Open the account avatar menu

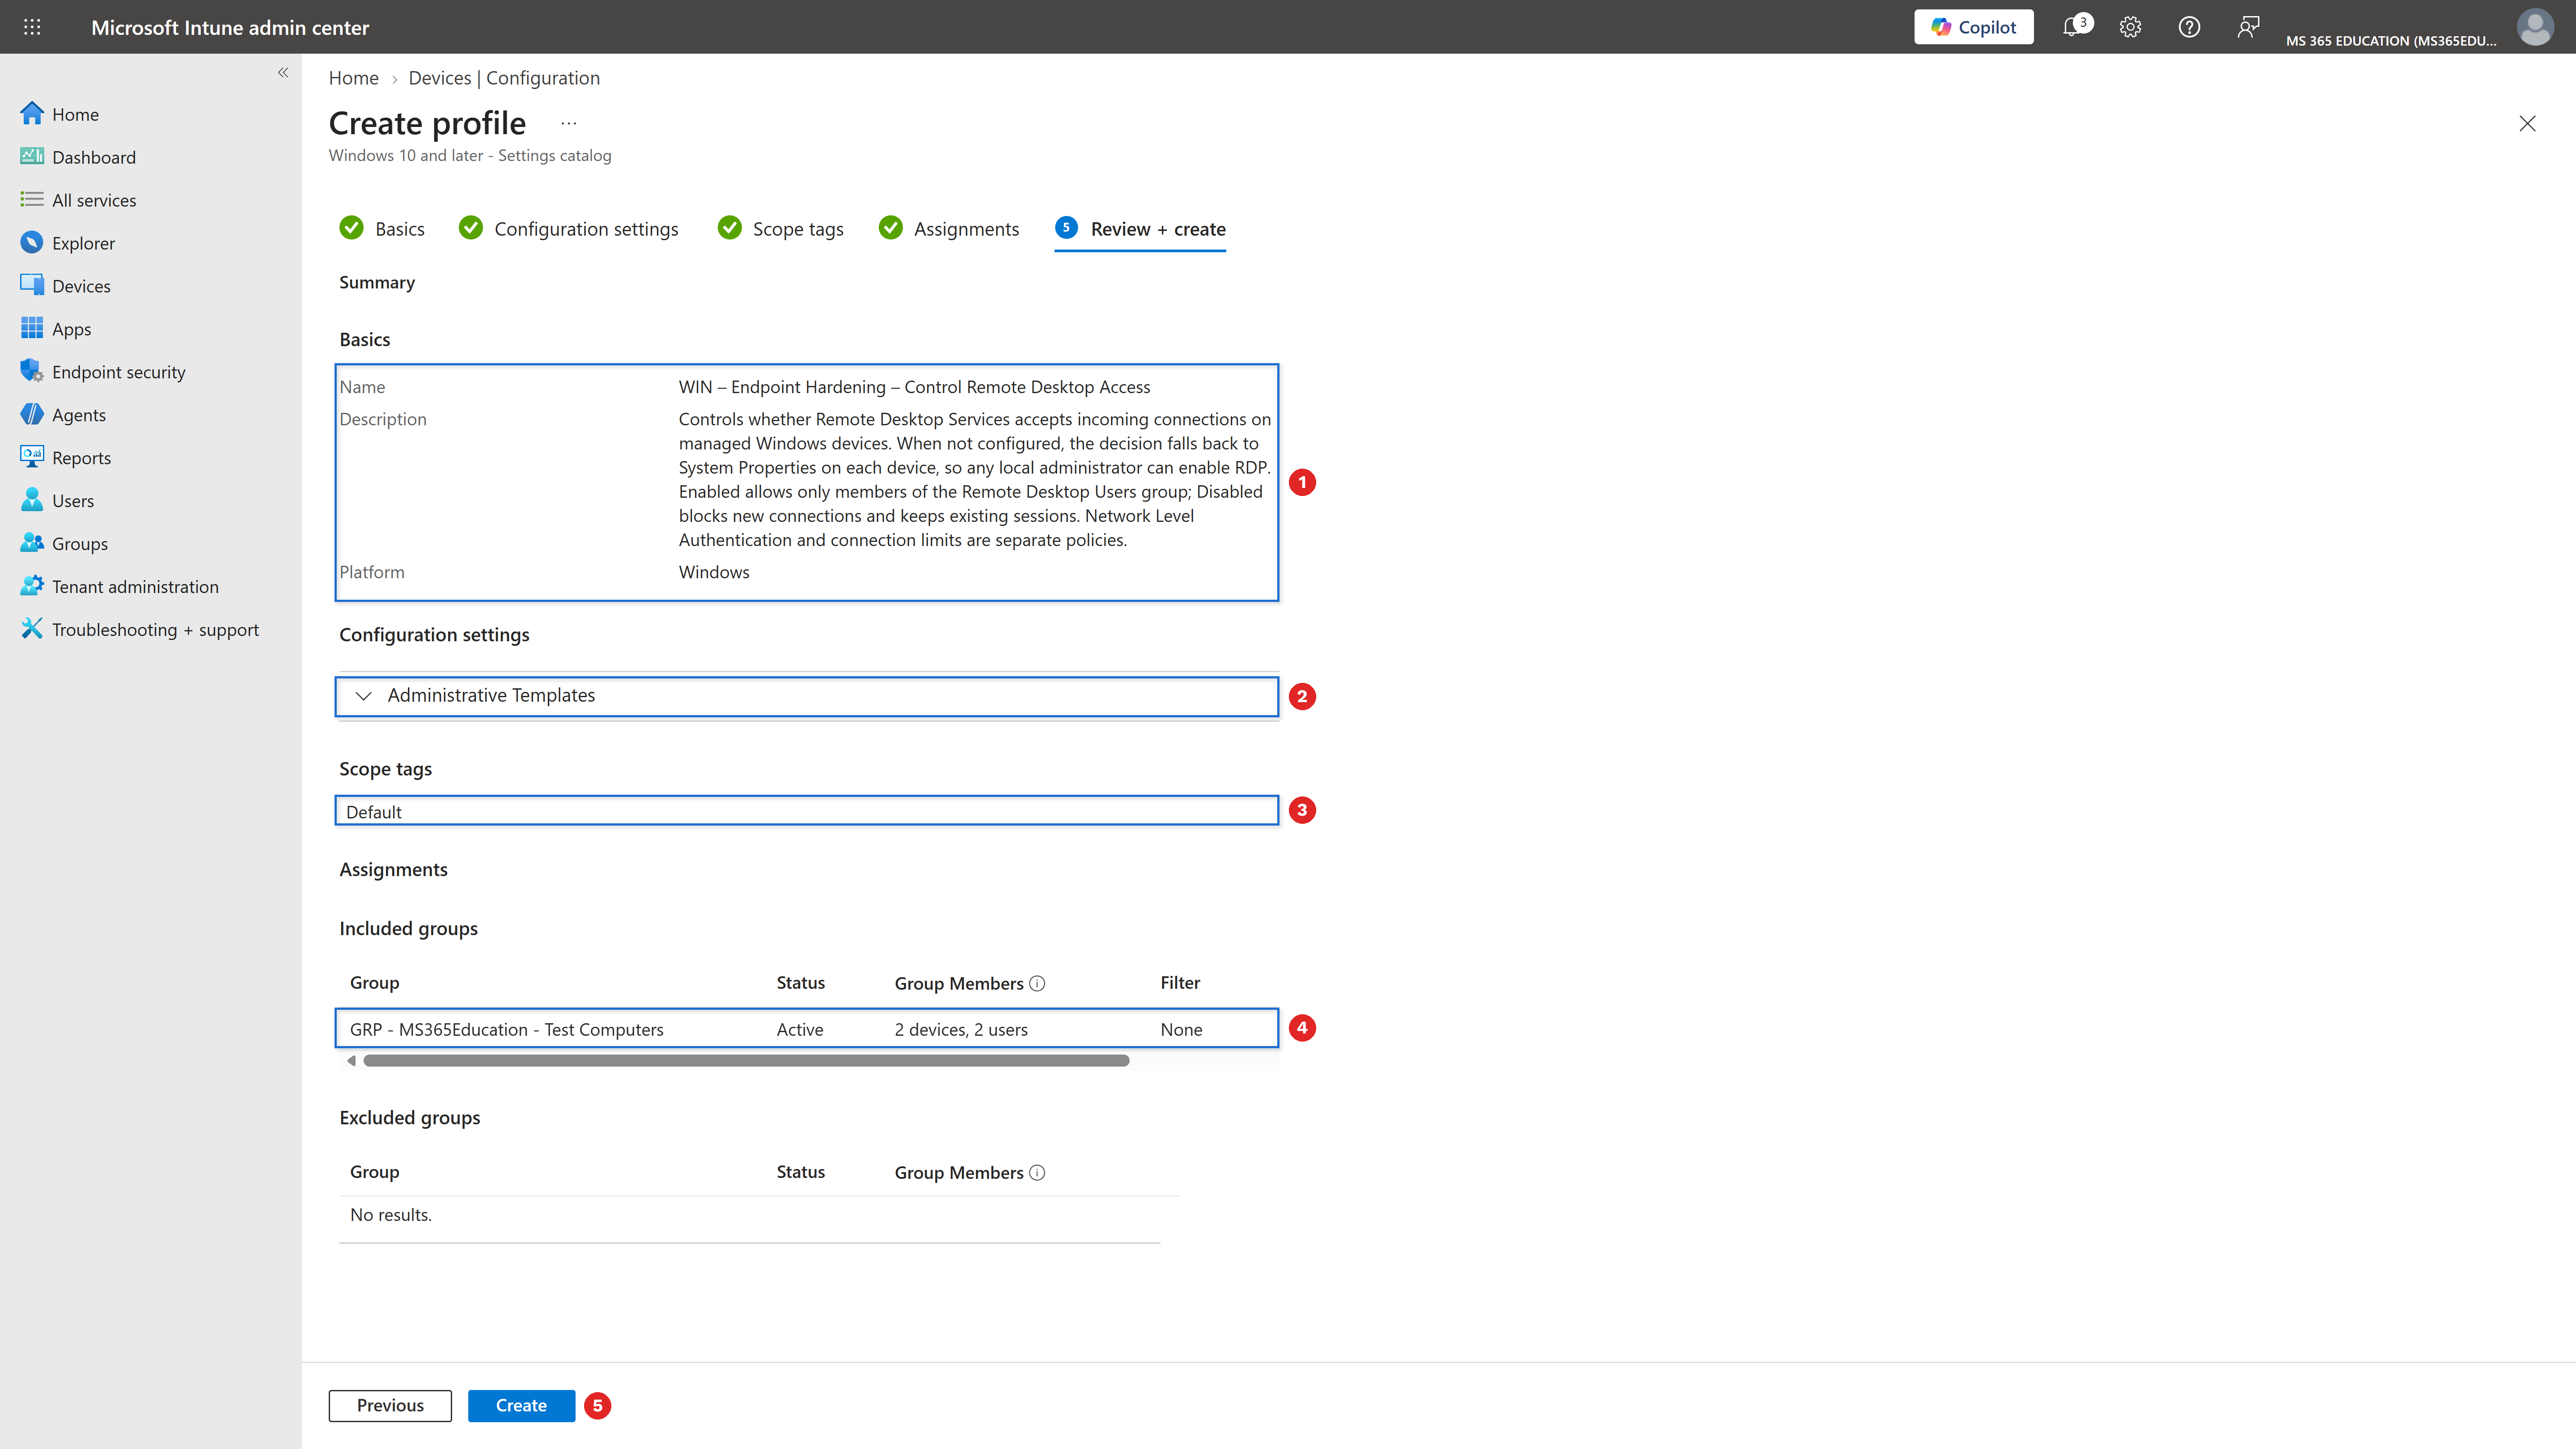(x=2535, y=27)
